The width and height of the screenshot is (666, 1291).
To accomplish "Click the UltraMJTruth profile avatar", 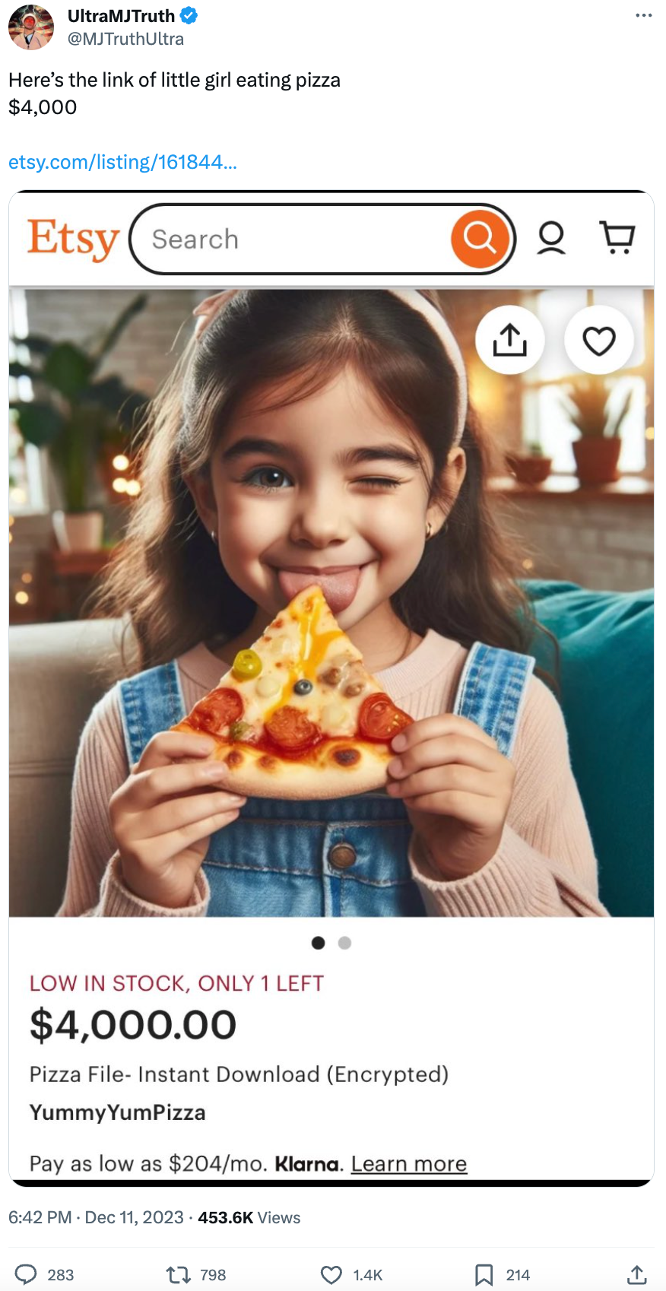I will tap(31, 27).
